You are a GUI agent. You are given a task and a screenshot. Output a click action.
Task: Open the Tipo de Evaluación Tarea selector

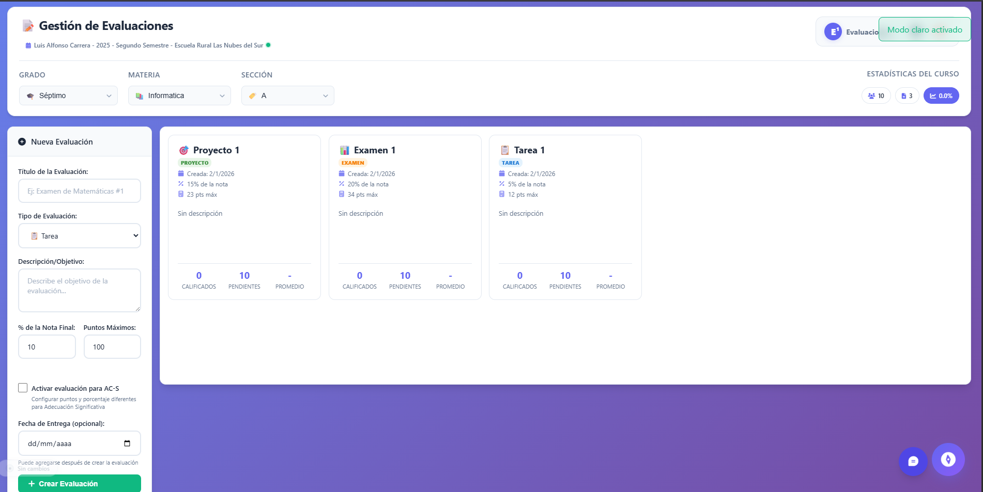(x=80, y=236)
